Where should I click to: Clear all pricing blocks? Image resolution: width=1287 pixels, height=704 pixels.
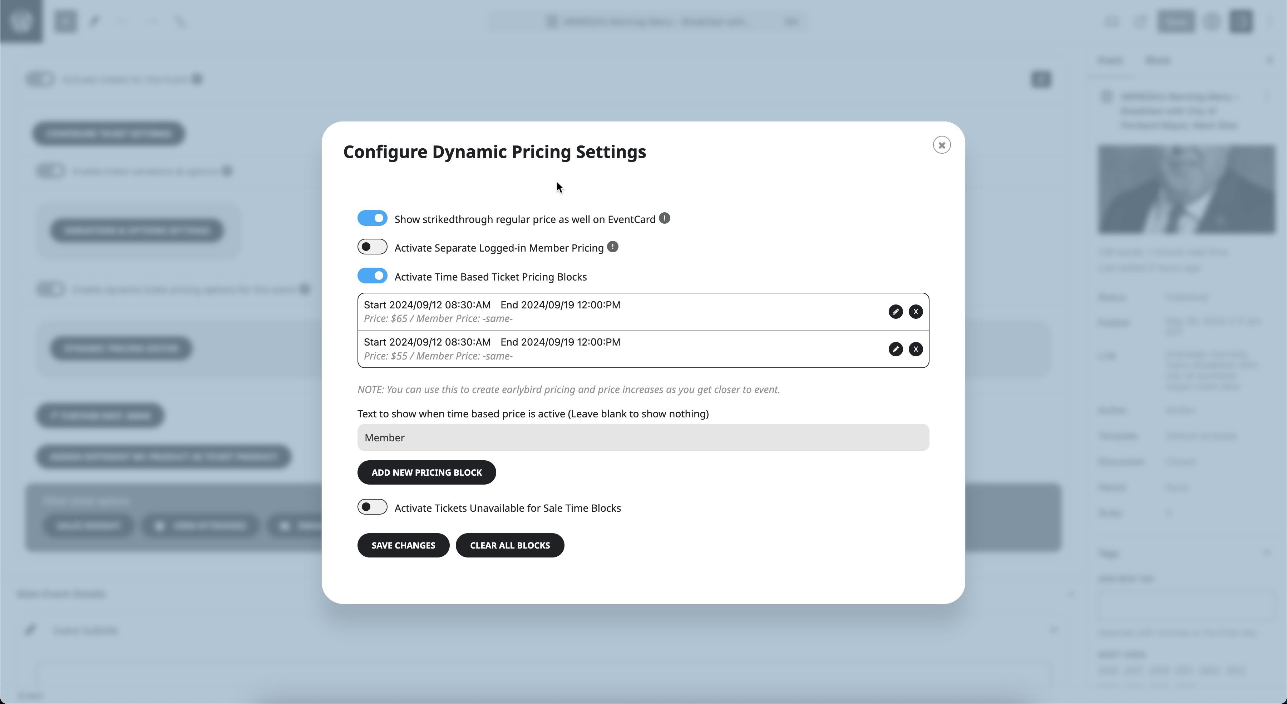coord(509,545)
